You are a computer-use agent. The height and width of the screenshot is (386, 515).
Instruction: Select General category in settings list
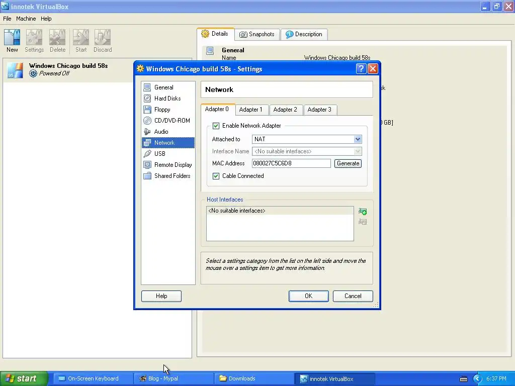click(x=168, y=87)
